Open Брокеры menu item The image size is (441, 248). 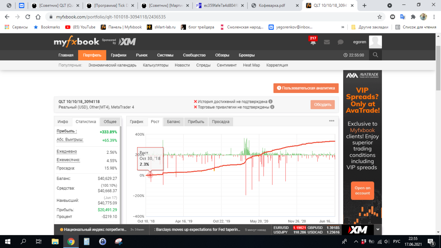point(246,55)
